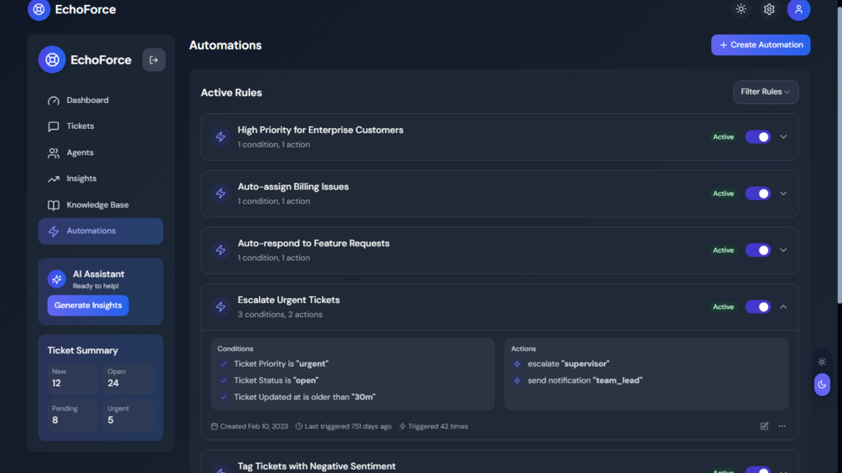Click the Tickets chat-bubble icon
This screenshot has width=842, height=473.
(53, 126)
